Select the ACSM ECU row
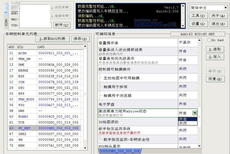The height and width of the screenshot is (154, 230). (22, 53)
